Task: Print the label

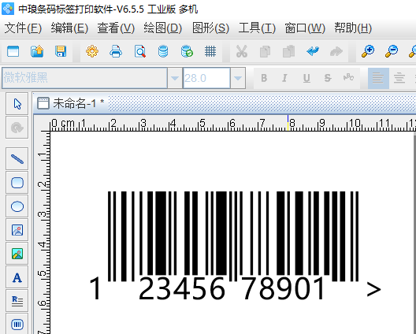Action: pos(116,51)
